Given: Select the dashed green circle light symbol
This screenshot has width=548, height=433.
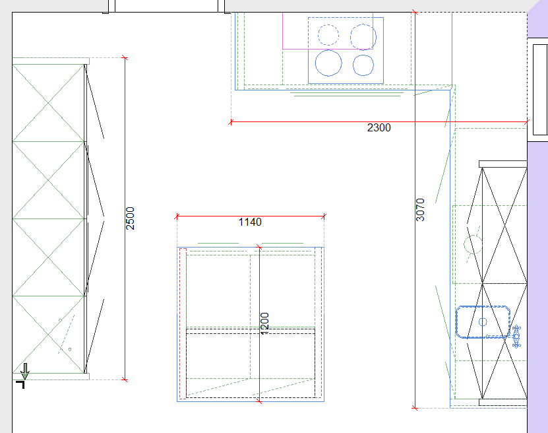Looking at the screenshot, I should 473,244.
